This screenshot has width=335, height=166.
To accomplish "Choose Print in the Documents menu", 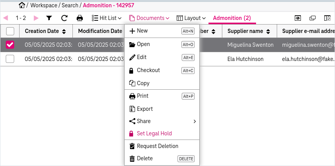I will pos(162,96).
